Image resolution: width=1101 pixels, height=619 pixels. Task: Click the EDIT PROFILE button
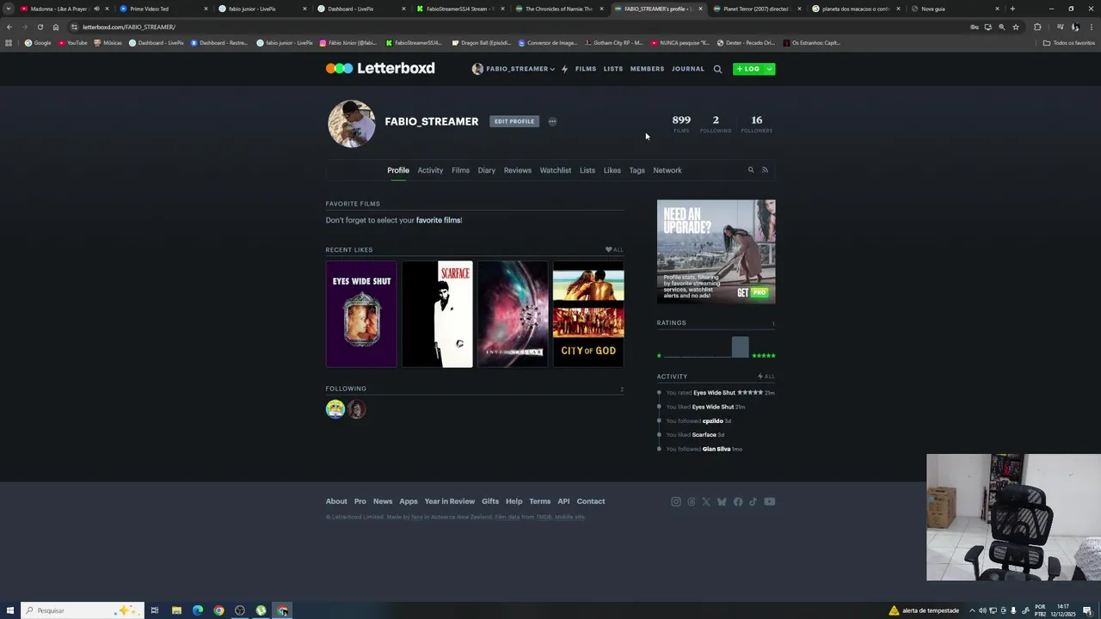click(x=514, y=121)
